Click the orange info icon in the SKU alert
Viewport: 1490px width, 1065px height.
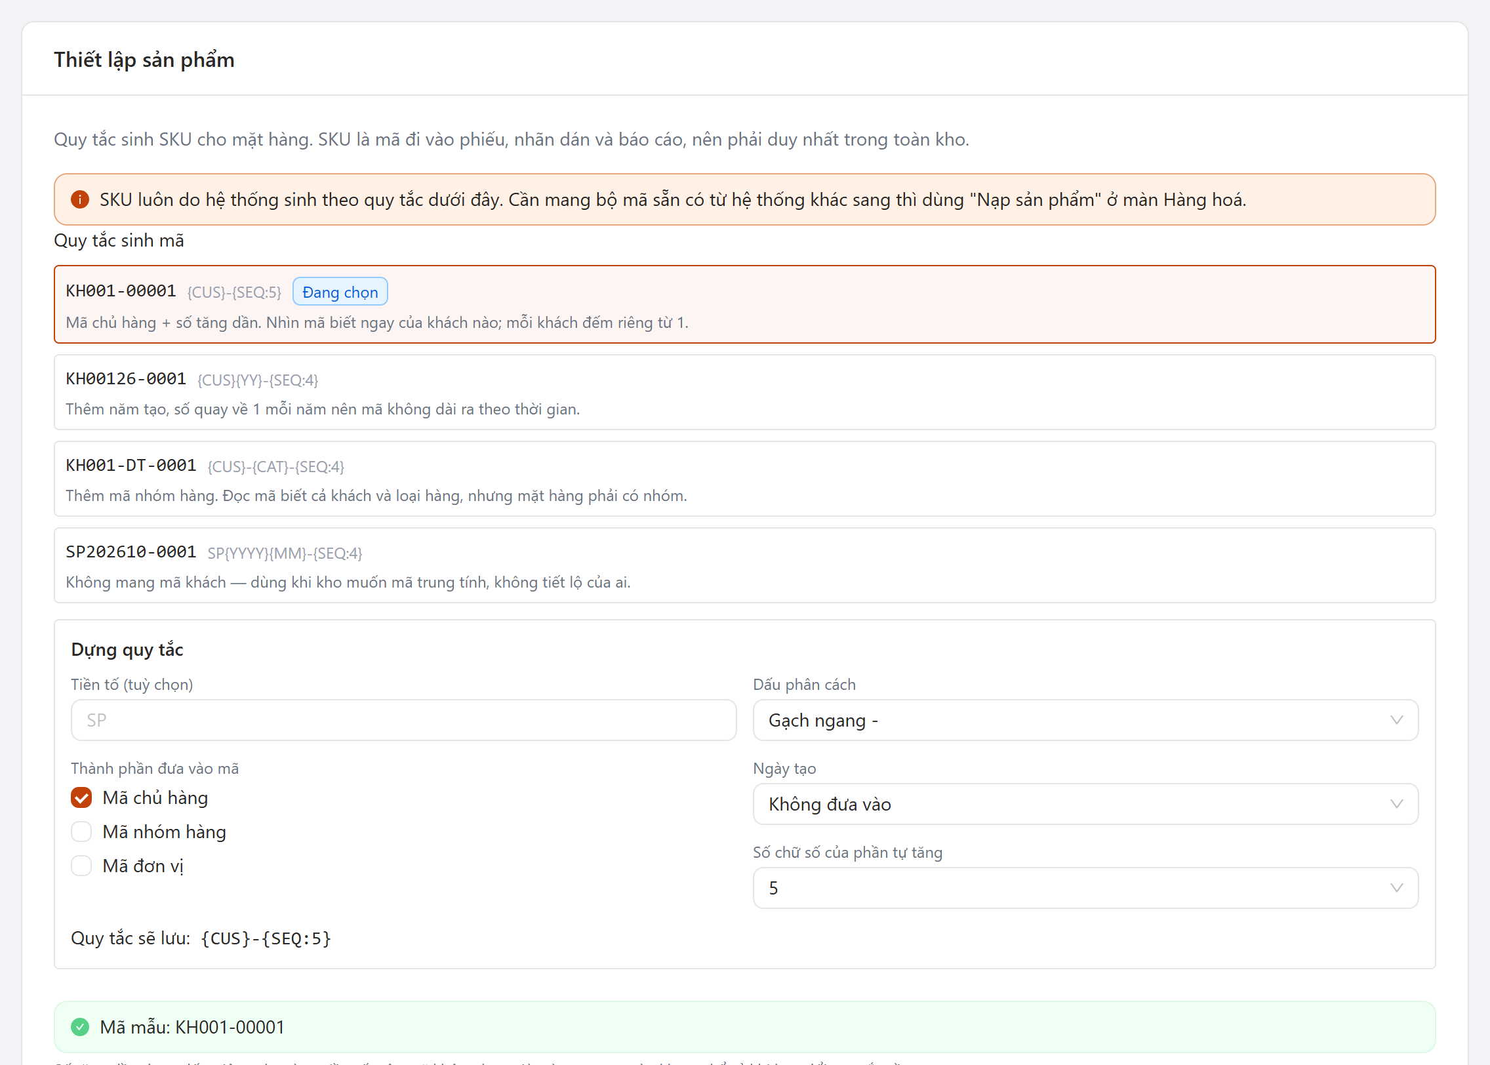tap(80, 199)
